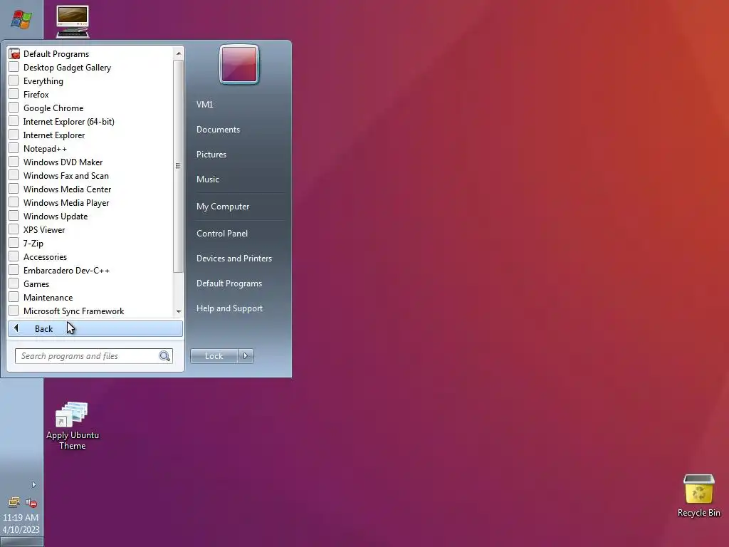Open the Computer icon on the desktop
The height and width of the screenshot is (547, 729).
click(x=73, y=21)
